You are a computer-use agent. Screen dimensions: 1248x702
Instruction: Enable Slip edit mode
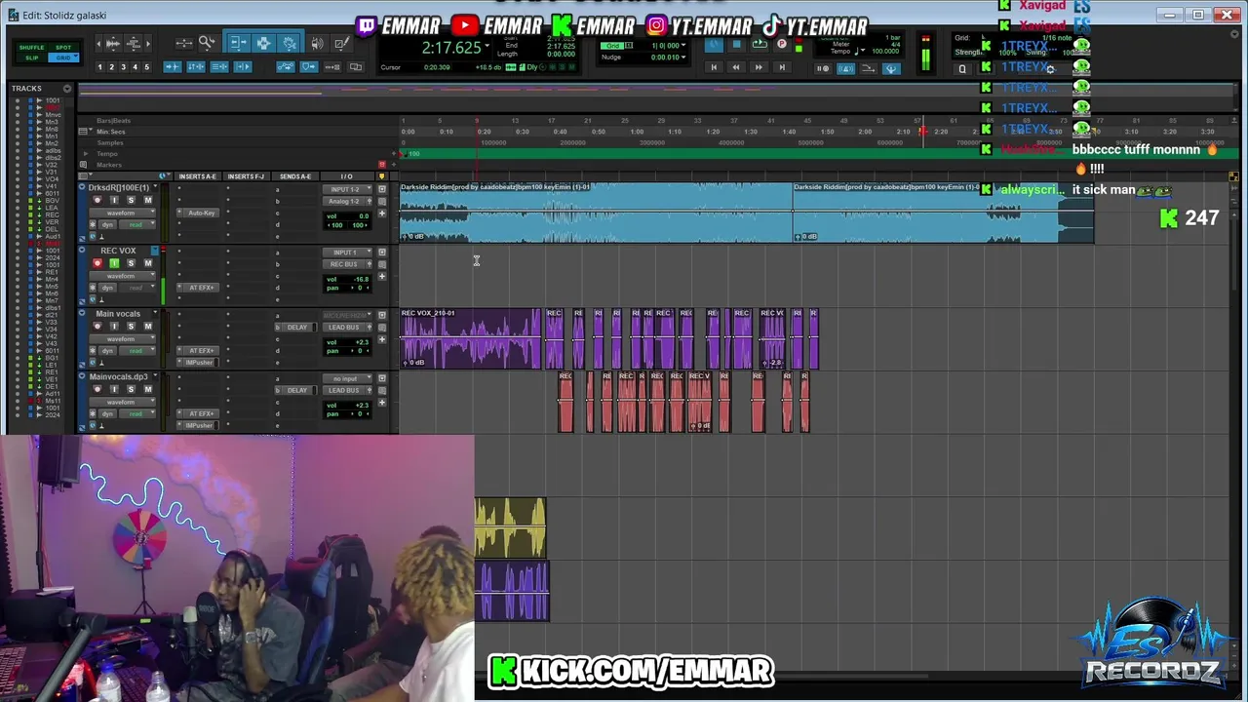click(x=31, y=58)
